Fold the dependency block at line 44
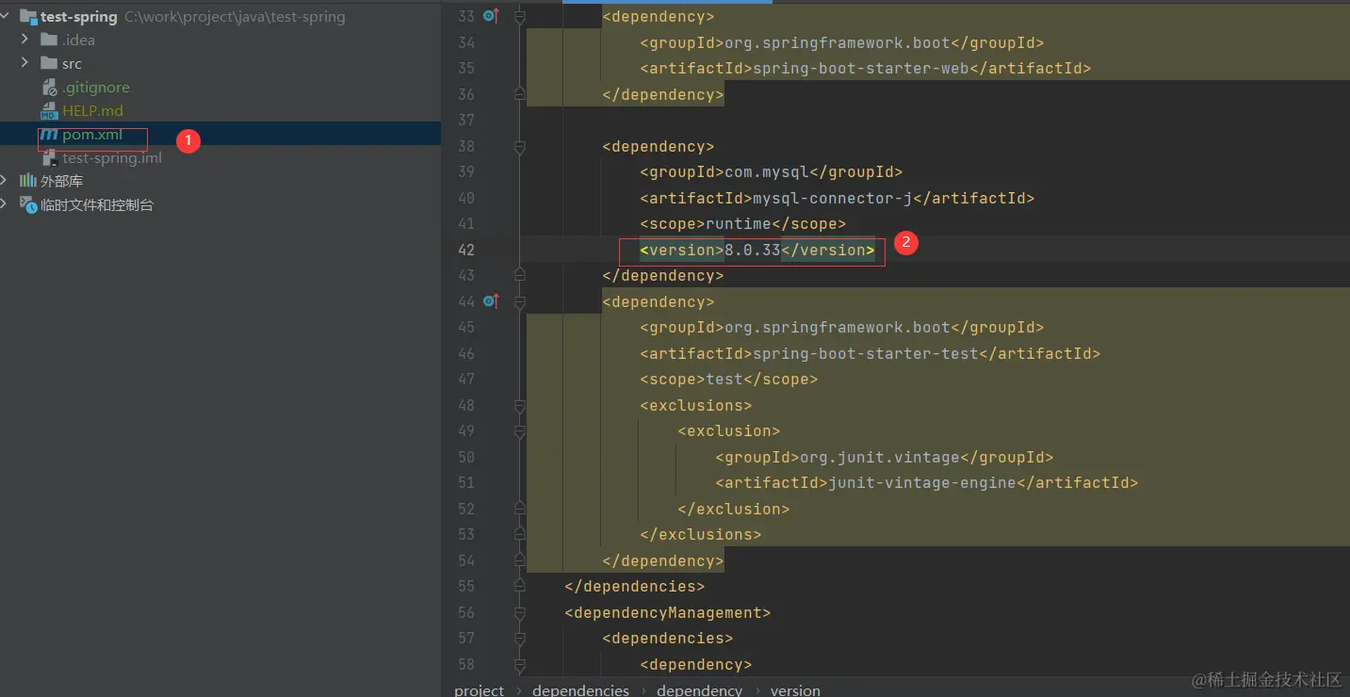The height and width of the screenshot is (697, 1350). coord(519,301)
